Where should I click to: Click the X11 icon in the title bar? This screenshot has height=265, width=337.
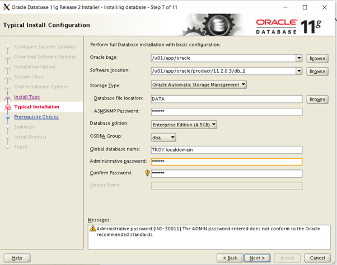[x=6, y=8]
